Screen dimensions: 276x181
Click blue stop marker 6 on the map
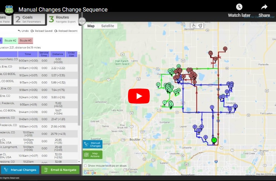(202, 126)
